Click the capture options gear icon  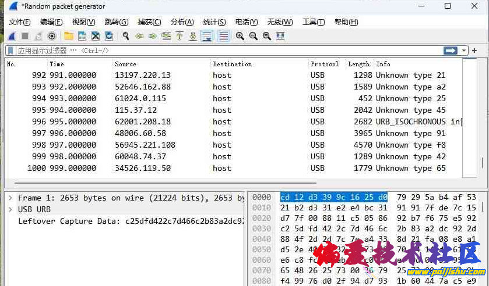[x=52, y=36]
